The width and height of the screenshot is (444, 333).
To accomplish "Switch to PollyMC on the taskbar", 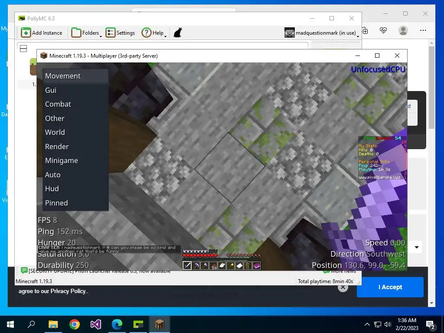I will pyautogui.click(x=138, y=324).
